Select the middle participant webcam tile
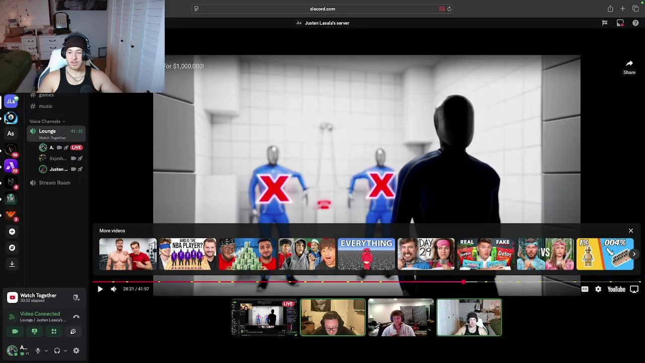 coord(401,318)
